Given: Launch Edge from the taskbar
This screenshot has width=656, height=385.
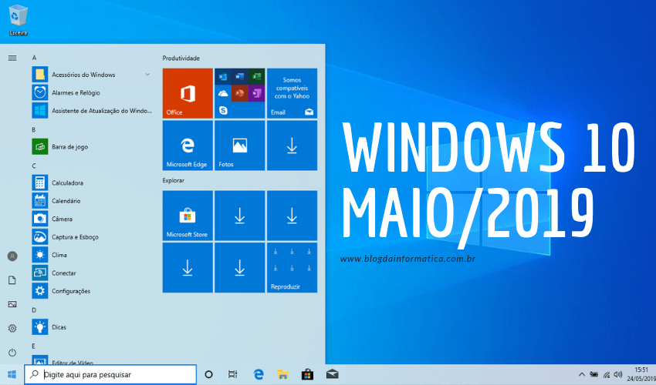Looking at the screenshot, I should click(x=259, y=374).
